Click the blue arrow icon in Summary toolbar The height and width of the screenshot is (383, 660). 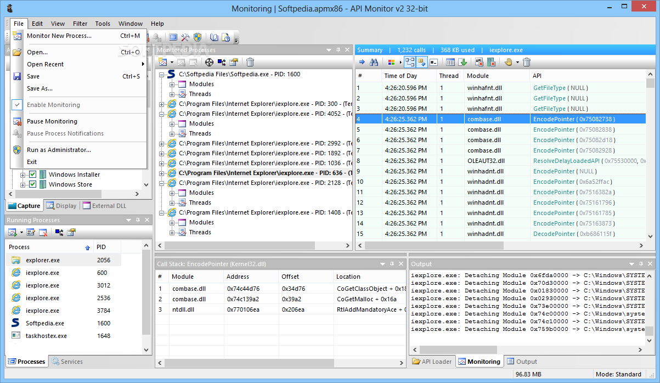(362, 62)
